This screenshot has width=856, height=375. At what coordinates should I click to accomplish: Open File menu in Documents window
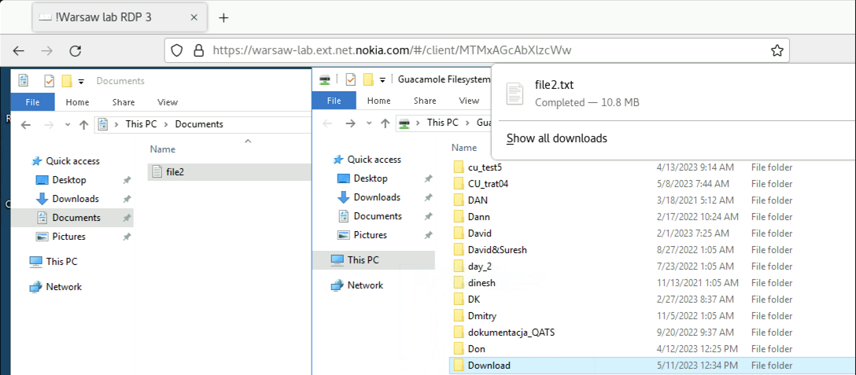[x=32, y=101]
